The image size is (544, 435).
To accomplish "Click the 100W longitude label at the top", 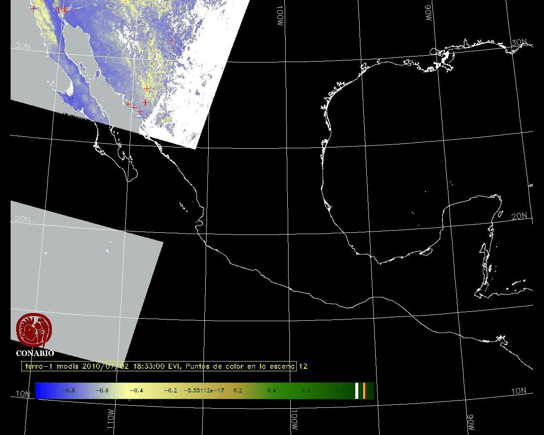I will tap(280, 16).
